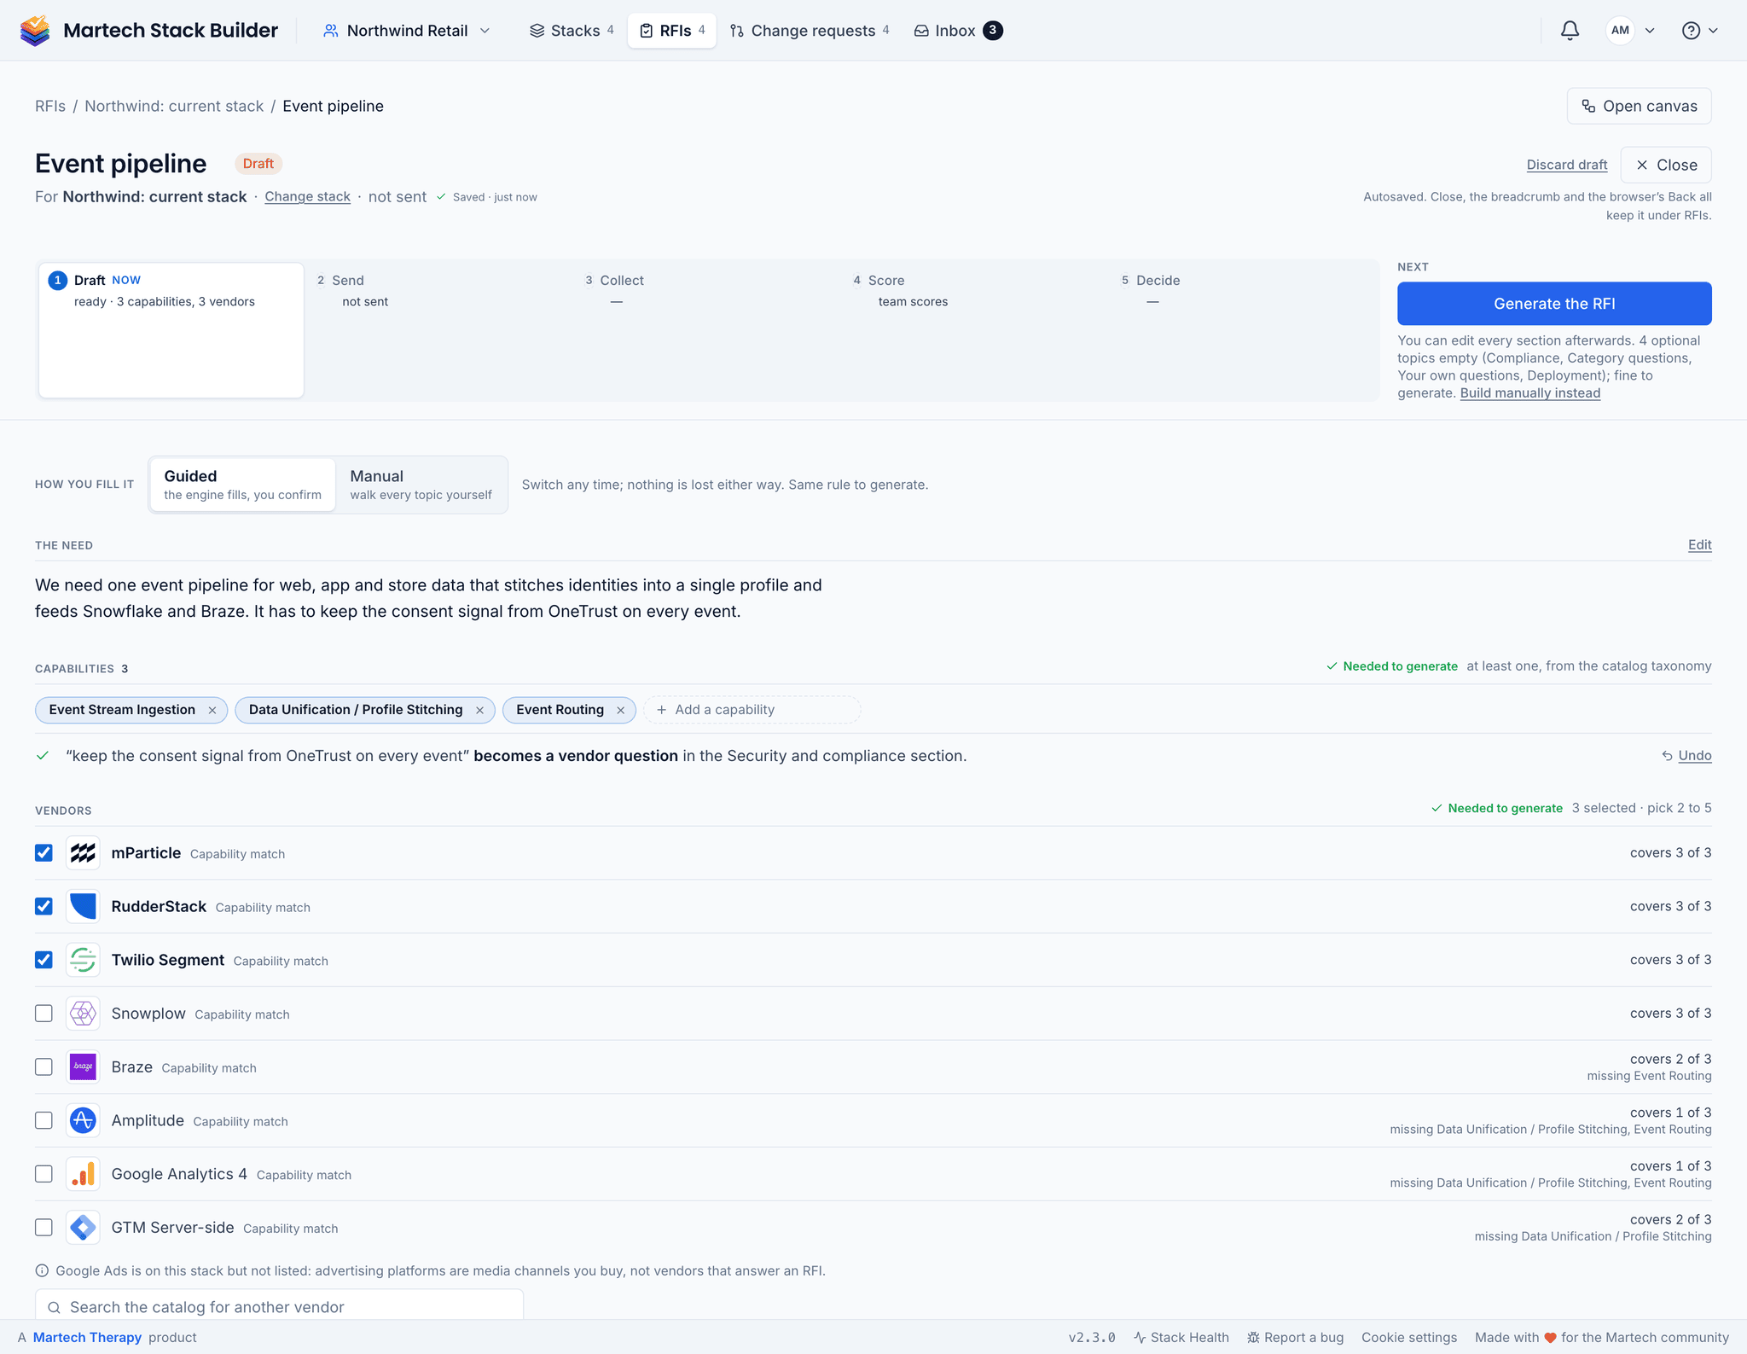The image size is (1747, 1354).
Task: Click the RFIs breadcrumb link
Action: coord(50,106)
